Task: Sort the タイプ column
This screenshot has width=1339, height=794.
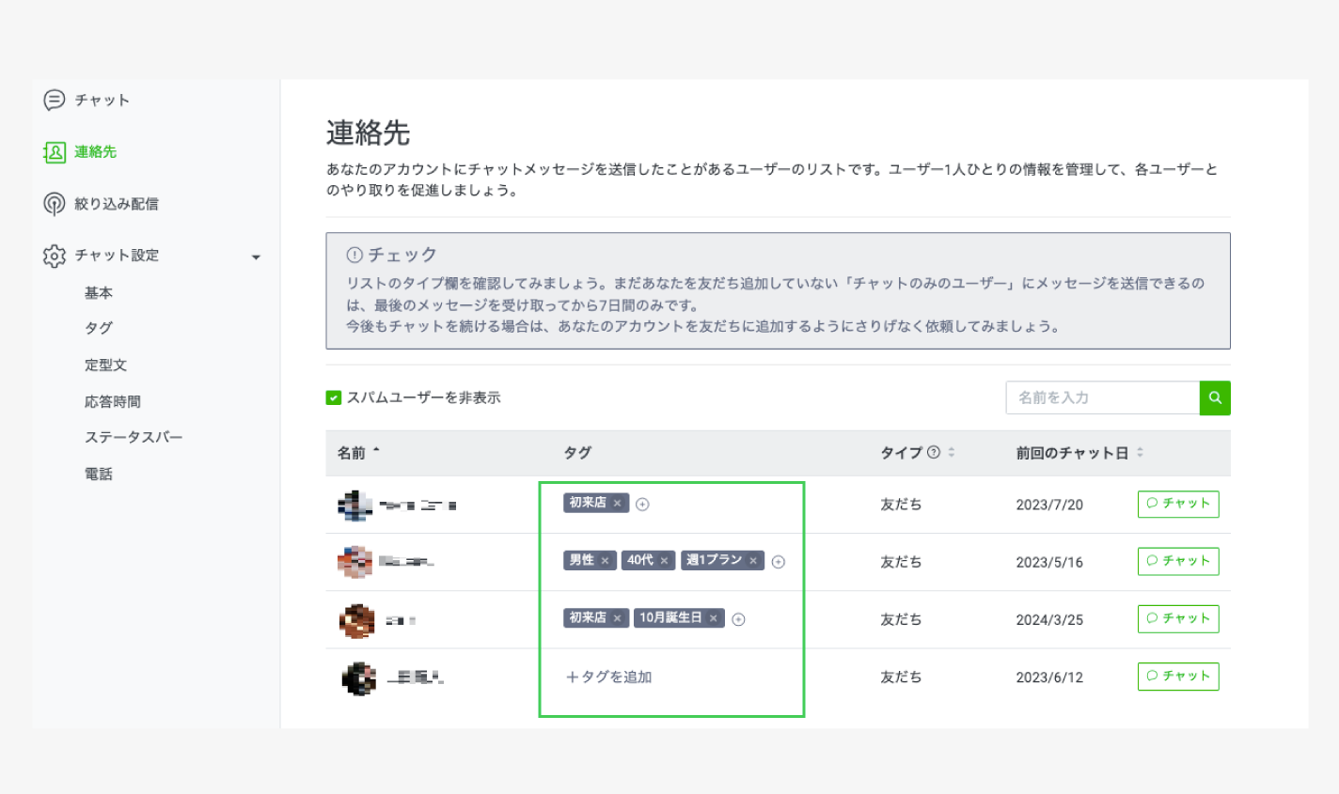Action: click(x=952, y=452)
